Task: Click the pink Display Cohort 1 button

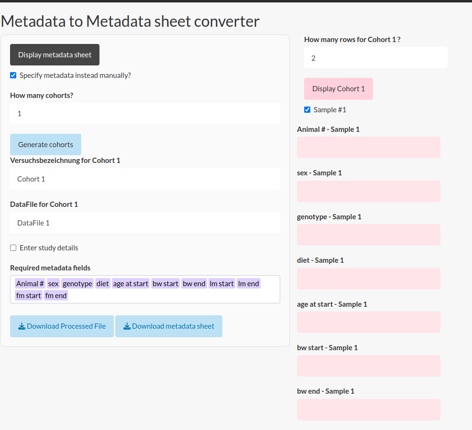Action: point(339,89)
